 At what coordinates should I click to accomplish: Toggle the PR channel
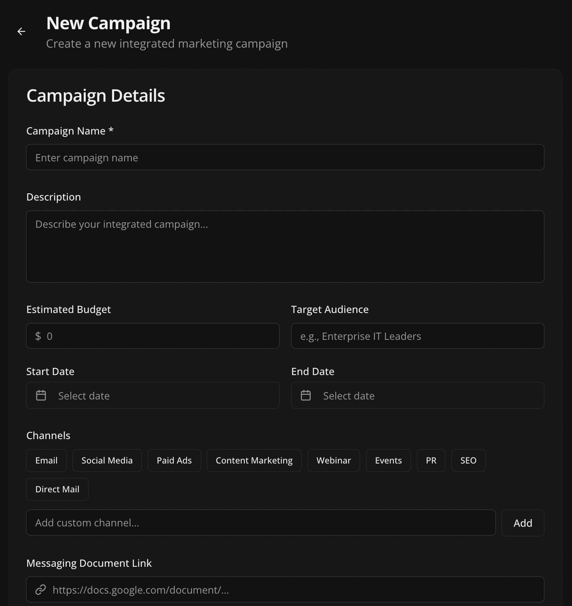pos(431,460)
